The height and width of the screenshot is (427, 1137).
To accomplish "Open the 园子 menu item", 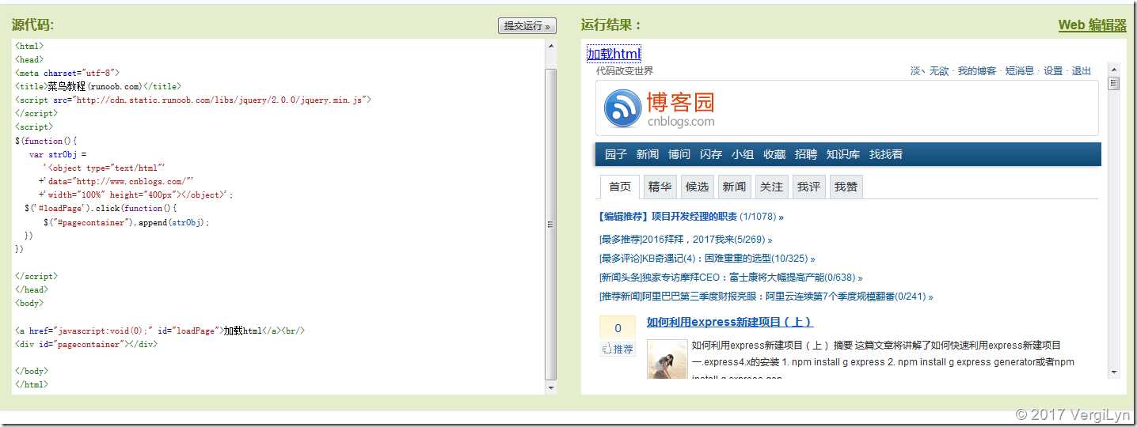I will [x=615, y=154].
